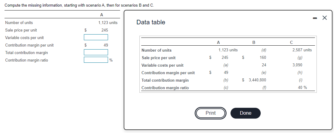
Task: Click the '40 %' ratio in column C
Action: tap(303, 88)
